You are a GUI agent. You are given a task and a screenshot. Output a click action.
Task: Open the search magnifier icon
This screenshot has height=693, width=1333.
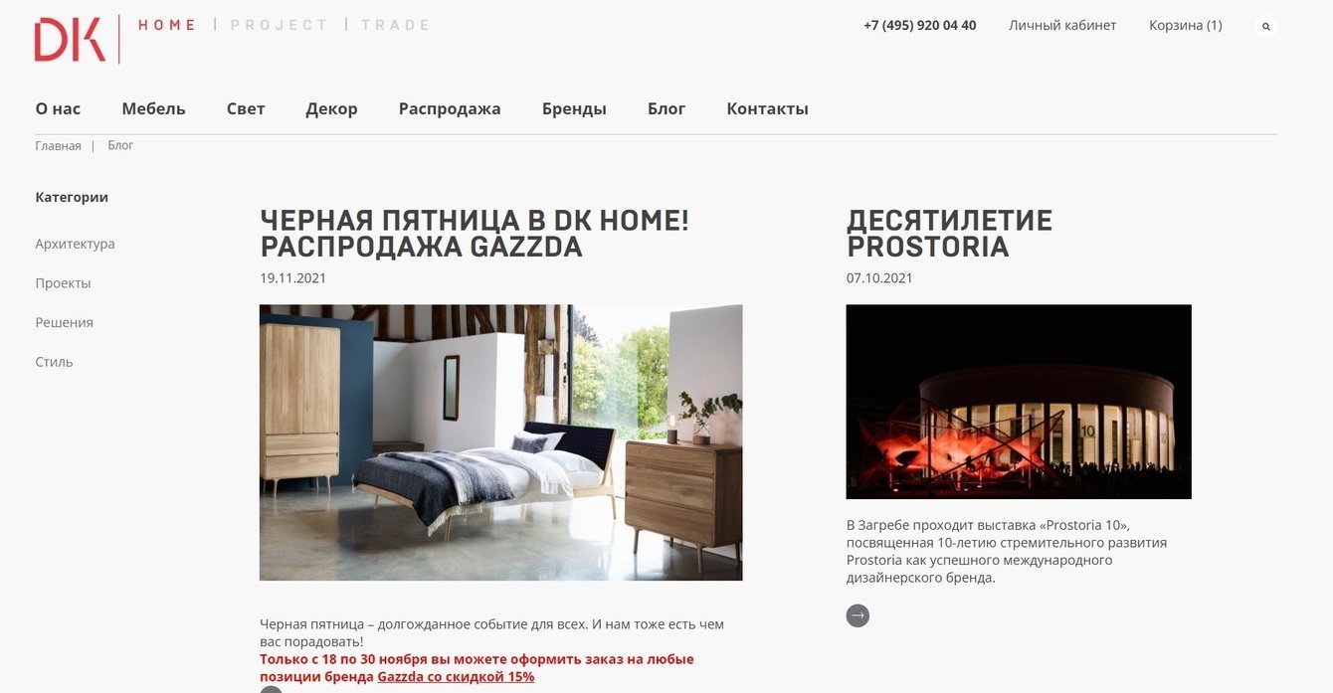pos(1266,26)
